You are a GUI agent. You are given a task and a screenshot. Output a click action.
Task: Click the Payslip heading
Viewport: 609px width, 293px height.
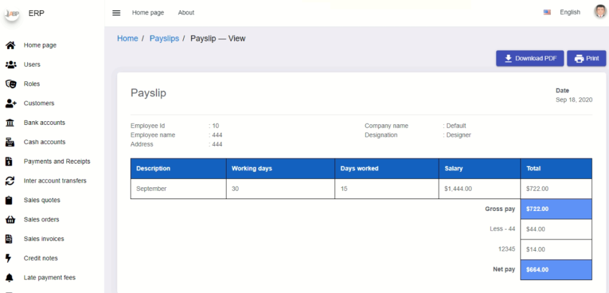click(x=148, y=93)
